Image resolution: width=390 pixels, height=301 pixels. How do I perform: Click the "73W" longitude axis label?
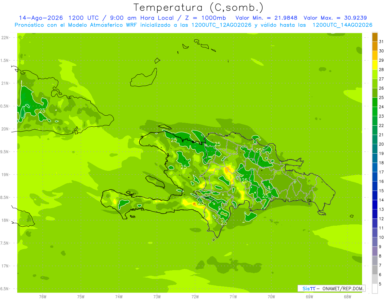point(157,296)
